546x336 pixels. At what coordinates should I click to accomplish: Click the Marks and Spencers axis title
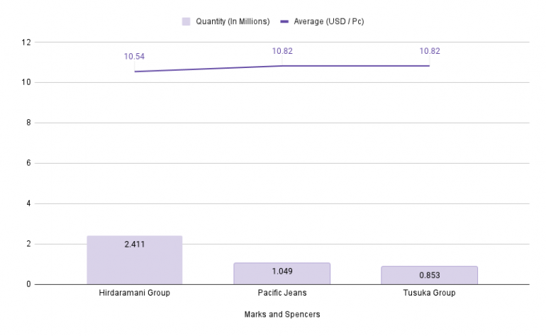(282, 314)
